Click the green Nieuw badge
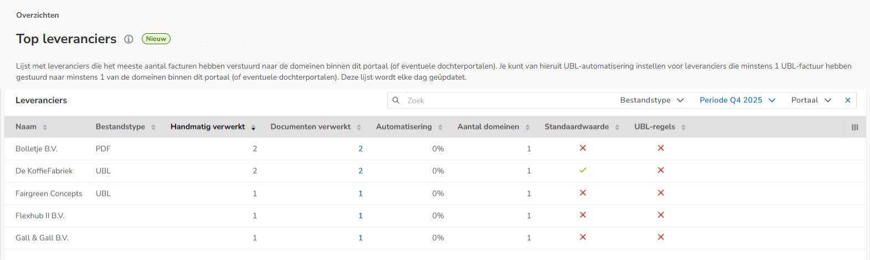 click(156, 39)
